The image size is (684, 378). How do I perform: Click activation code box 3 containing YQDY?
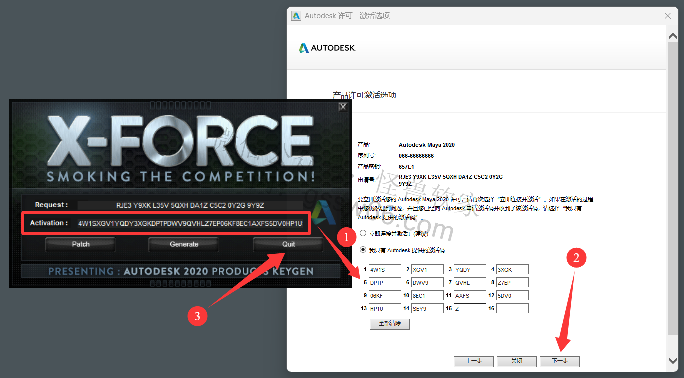coord(470,270)
